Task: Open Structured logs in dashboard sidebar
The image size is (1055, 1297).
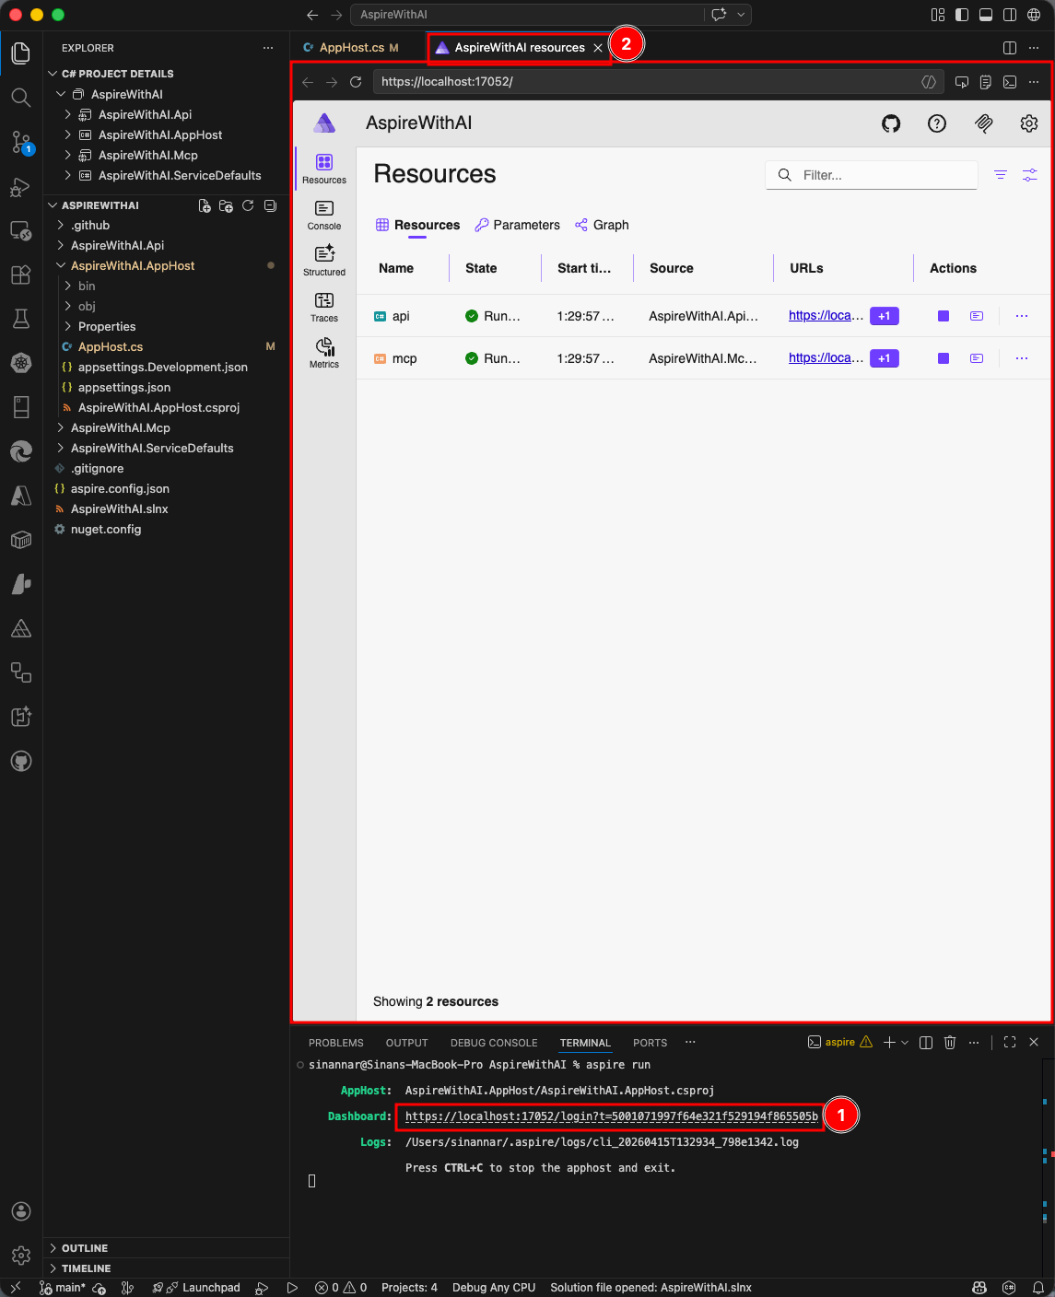Action: 324,261
